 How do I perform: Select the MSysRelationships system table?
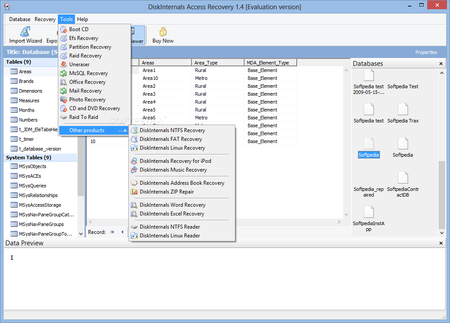38,195
